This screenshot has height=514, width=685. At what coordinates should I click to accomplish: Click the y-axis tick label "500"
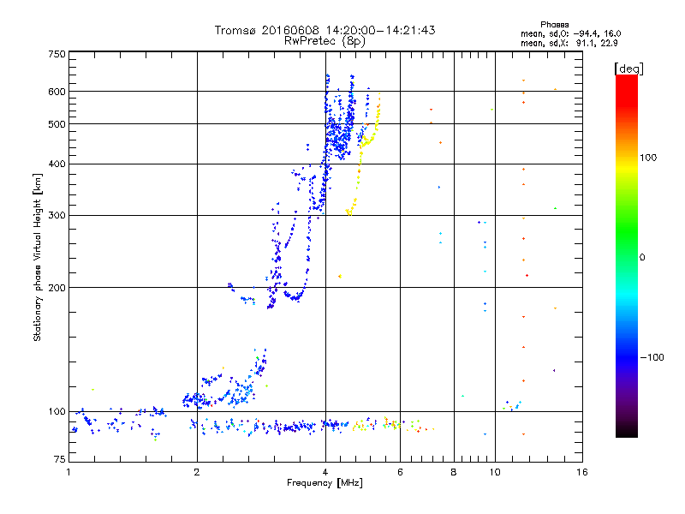pos(57,124)
